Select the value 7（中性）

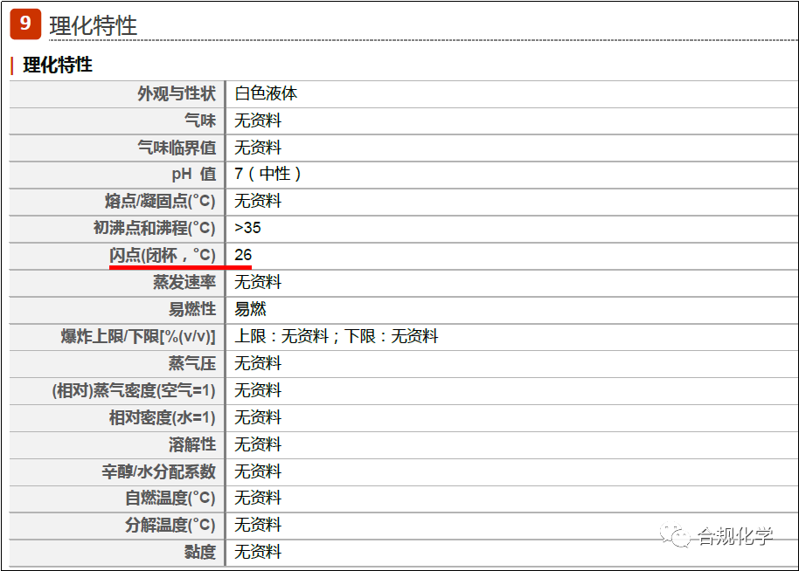pos(267,174)
